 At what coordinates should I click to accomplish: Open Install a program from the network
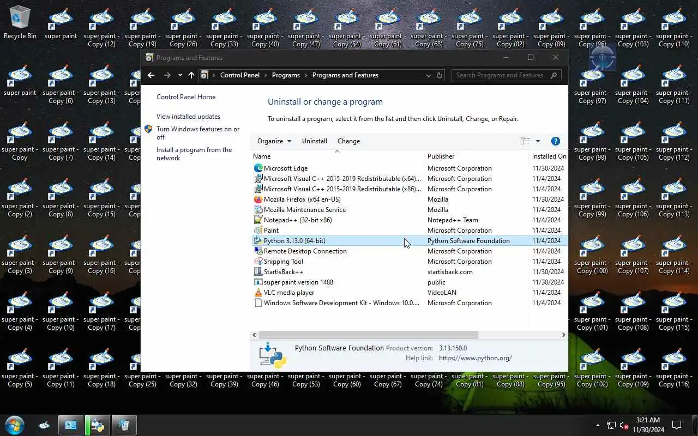194,154
